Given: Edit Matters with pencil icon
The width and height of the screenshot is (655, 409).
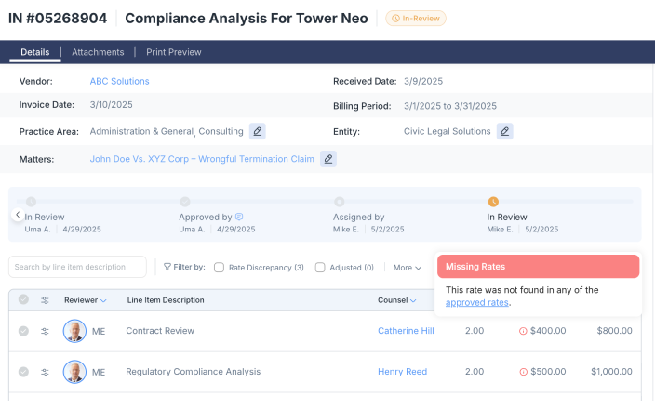Looking at the screenshot, I should 328,159.
